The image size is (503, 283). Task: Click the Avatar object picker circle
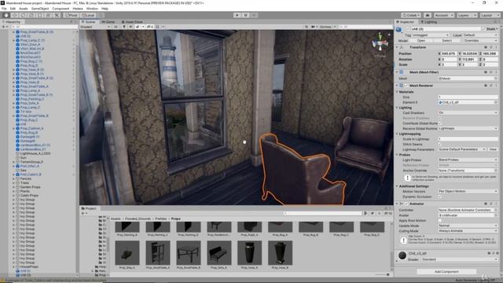(x=496, y=215)
